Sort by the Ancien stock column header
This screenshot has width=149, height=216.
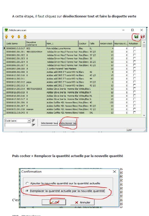click(x=107, y=44)
